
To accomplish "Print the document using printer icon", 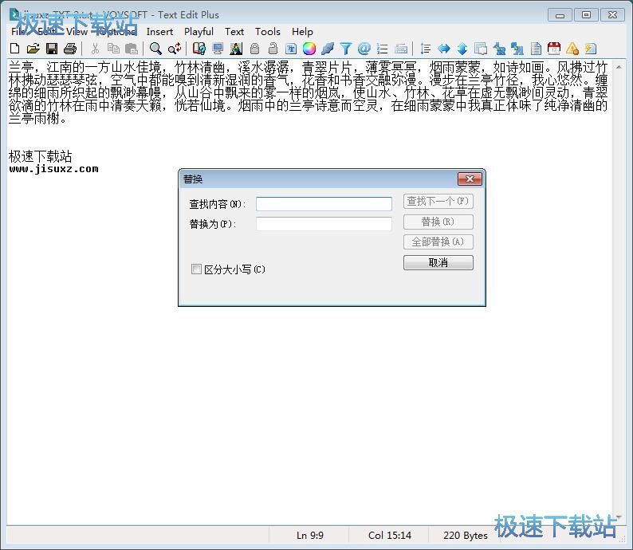I will (70, 49).
